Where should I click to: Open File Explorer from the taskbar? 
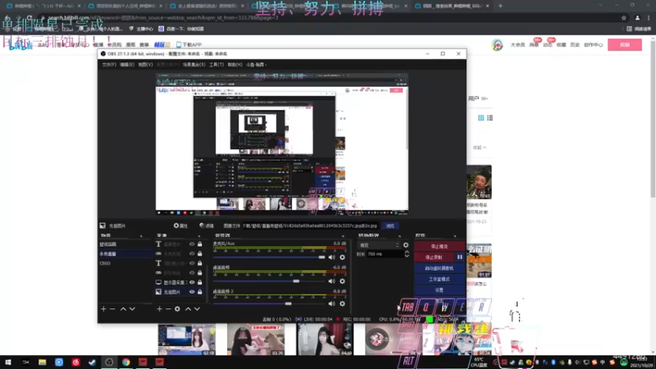(x=43, y=362)
